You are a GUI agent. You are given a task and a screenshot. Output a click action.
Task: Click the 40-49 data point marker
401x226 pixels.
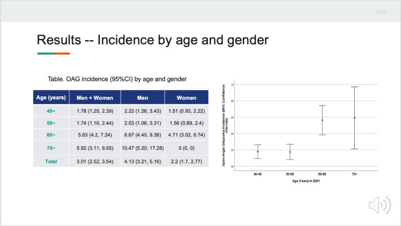pos(258,151)
